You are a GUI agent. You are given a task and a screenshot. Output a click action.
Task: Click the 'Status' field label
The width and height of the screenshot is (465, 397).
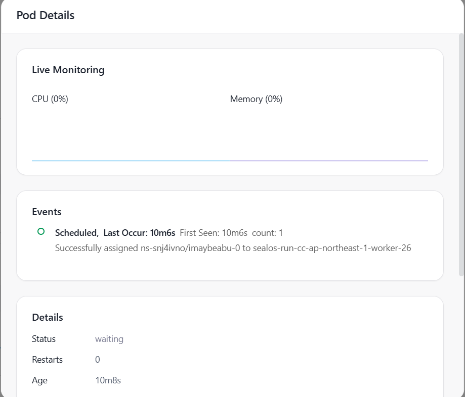click(44, 339)
